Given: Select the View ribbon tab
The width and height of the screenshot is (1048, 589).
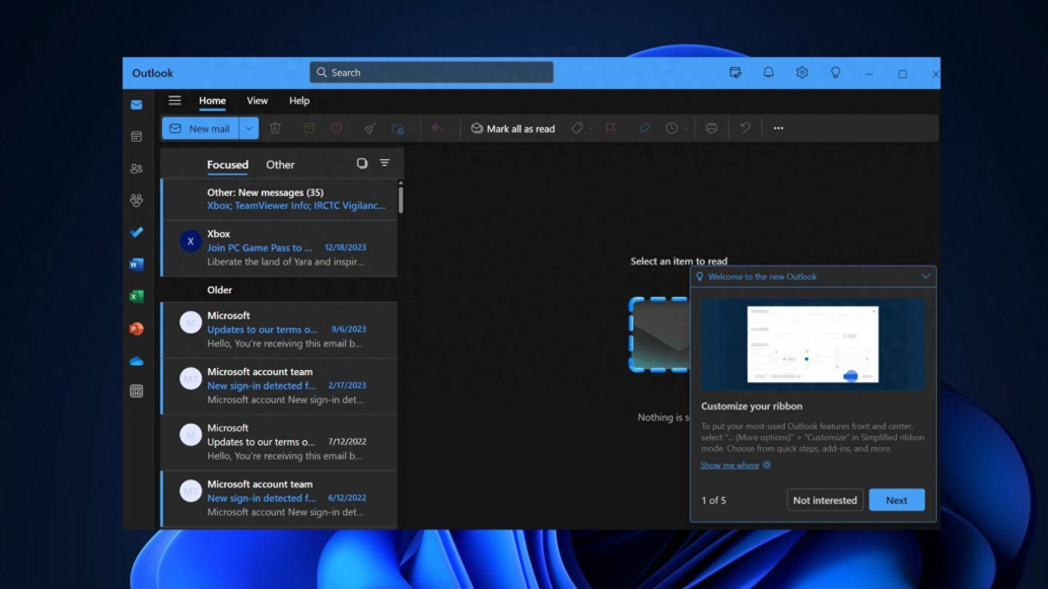Looking at the screenshot, I should pyautogui.click(x=257, y=100).
